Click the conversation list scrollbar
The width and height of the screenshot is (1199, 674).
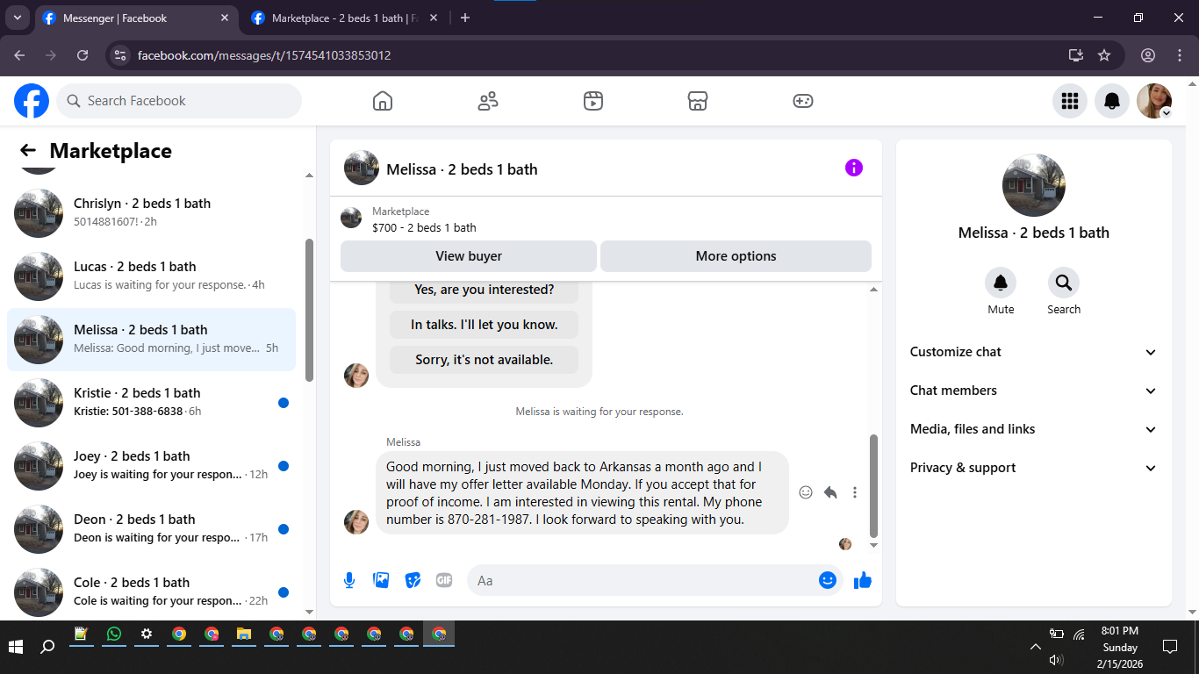point(309,310)
